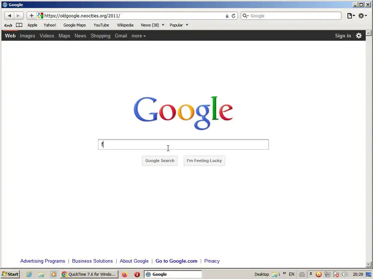Screen dimensions: 373x279
Task: Click the orange updater tray icon
Action: point(318,275)
